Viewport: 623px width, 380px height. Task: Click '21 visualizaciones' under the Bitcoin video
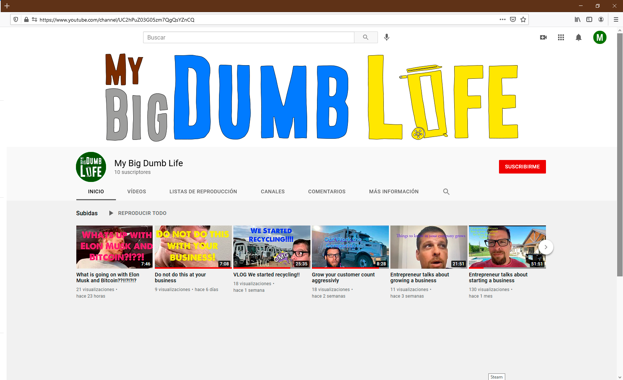pos(95,290)
